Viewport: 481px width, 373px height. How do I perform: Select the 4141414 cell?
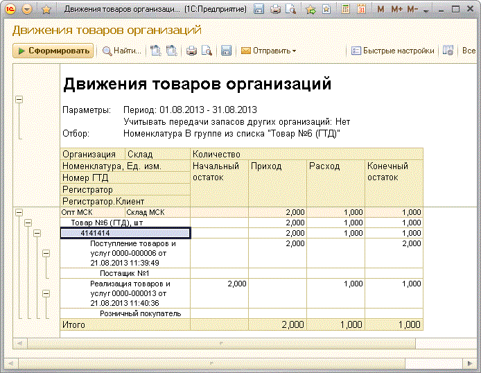[125, 233]
